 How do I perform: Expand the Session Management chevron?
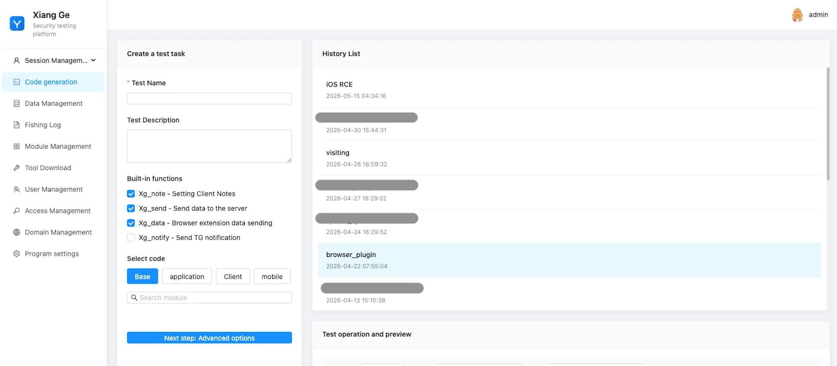93,60
